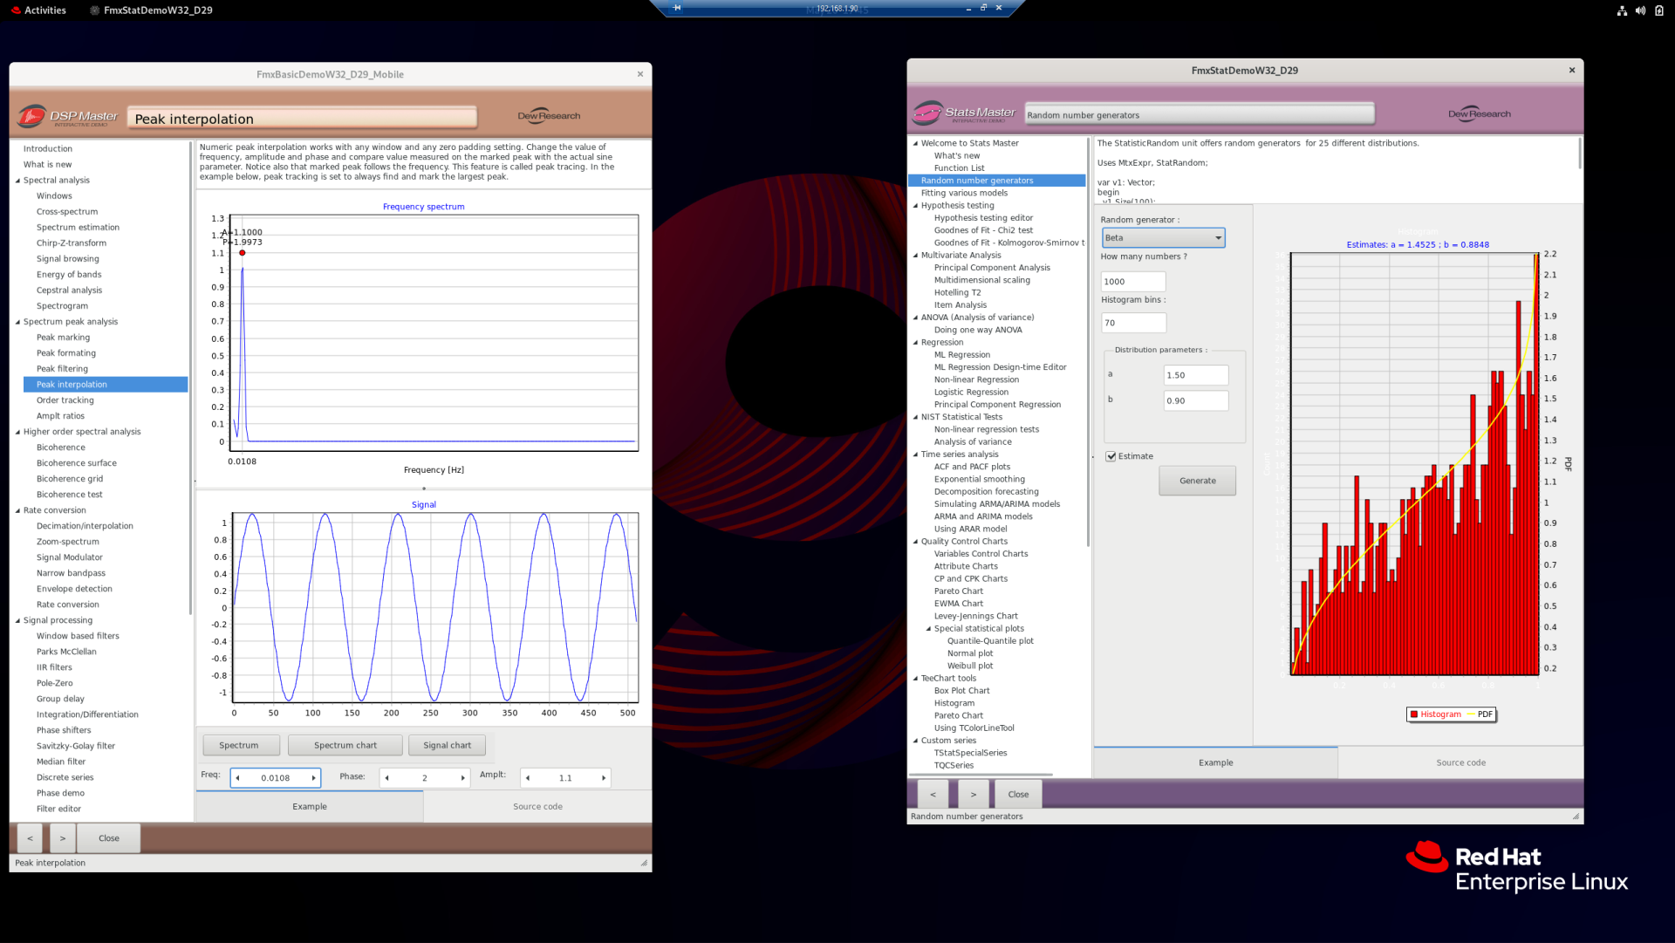Viewport: 1675px width, 943px height.
Task: Open the Activities menu
Action: pos(39,10)
